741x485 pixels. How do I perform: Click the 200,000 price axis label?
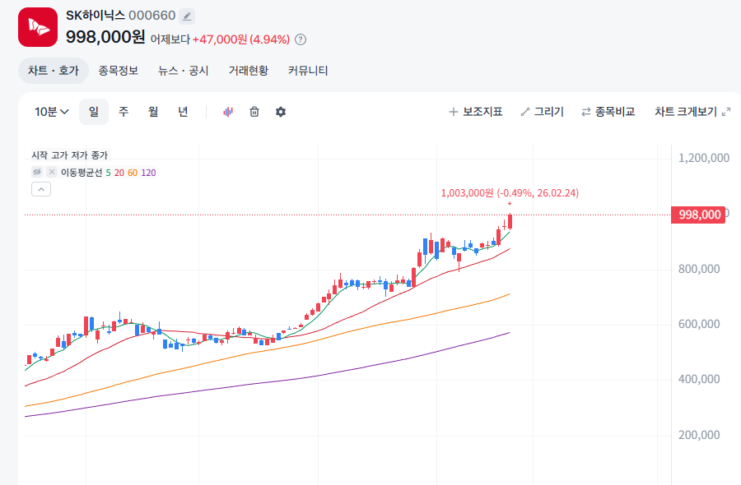click(699, 435)
